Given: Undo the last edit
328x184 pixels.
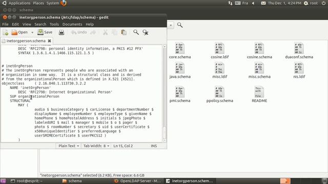Looking at the screenshot, I should point(79,32).
